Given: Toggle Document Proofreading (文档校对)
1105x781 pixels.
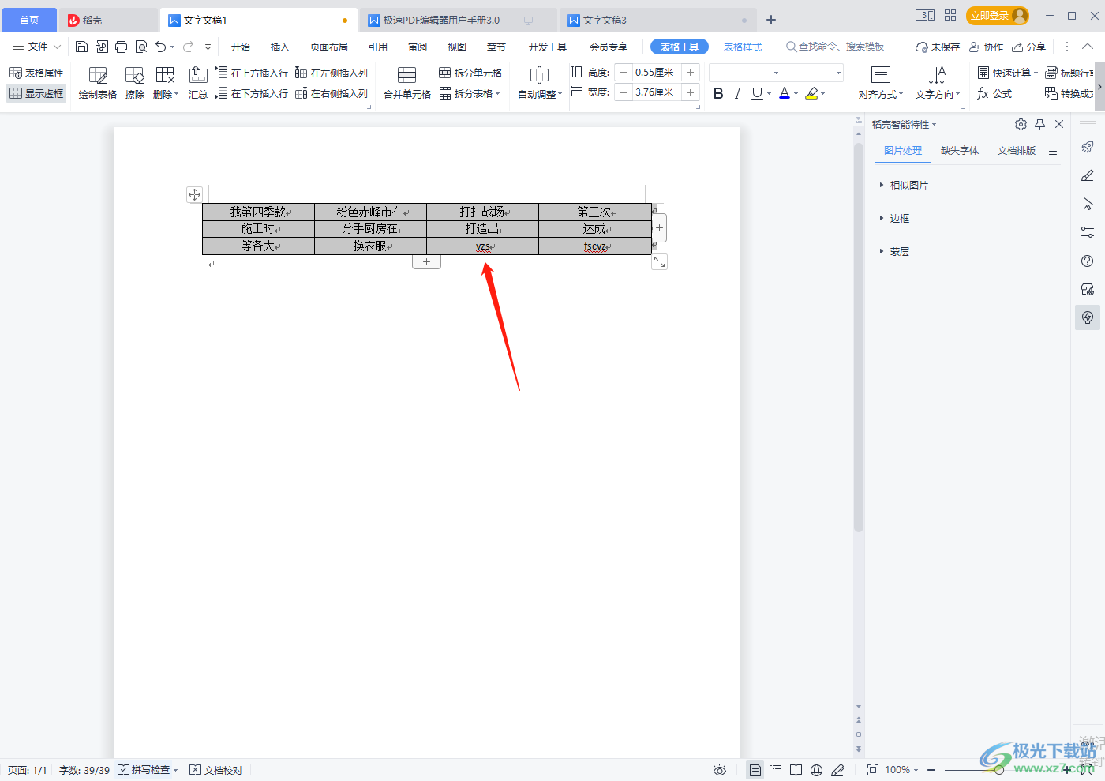Looking at the screenshot, I should point(216,770).
